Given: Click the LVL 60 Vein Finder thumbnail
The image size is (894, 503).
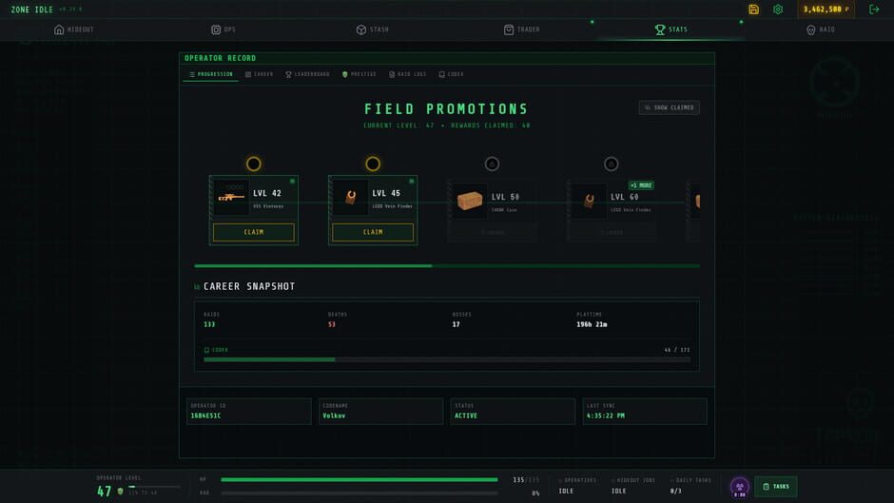Looking at the screenshot, I should point(589,201).
